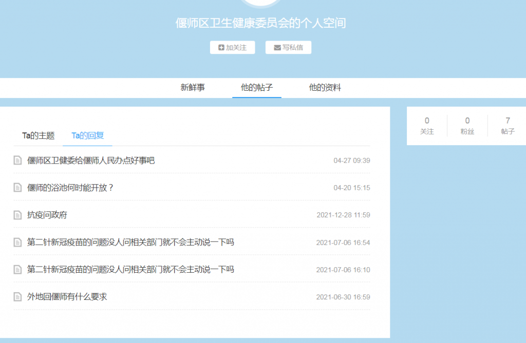Viewport: 526px width, 343px height.
Task: Click document icon beside the 16:54 vaccine post
Action: pyautogui.click(x=18, y=242)
